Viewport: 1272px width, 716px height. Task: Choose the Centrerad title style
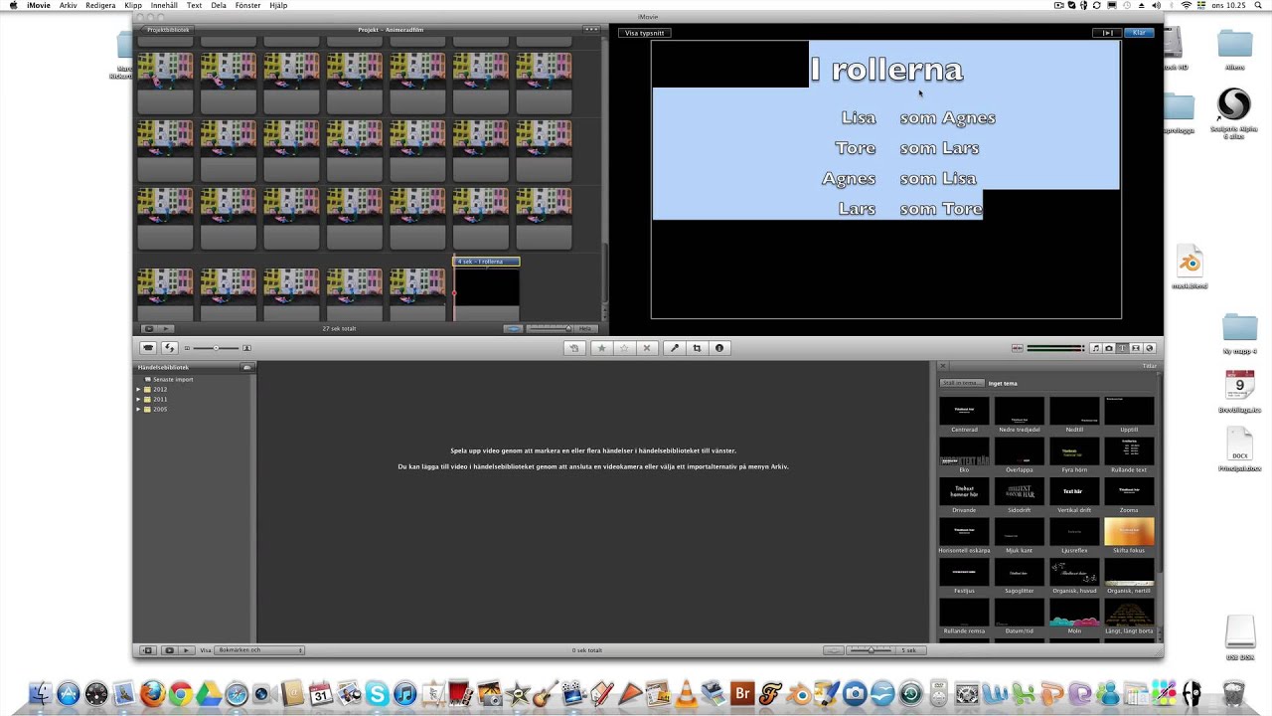[x=964, y=415]
